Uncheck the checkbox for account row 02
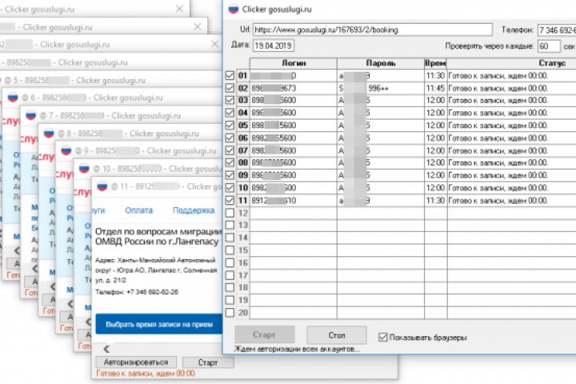The height and width of the screenshot is (384, 576). pos(230,88)
